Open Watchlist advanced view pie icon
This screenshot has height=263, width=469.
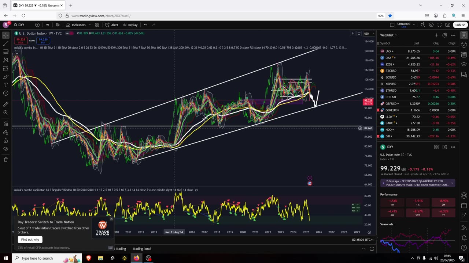[x=445, y=35]
